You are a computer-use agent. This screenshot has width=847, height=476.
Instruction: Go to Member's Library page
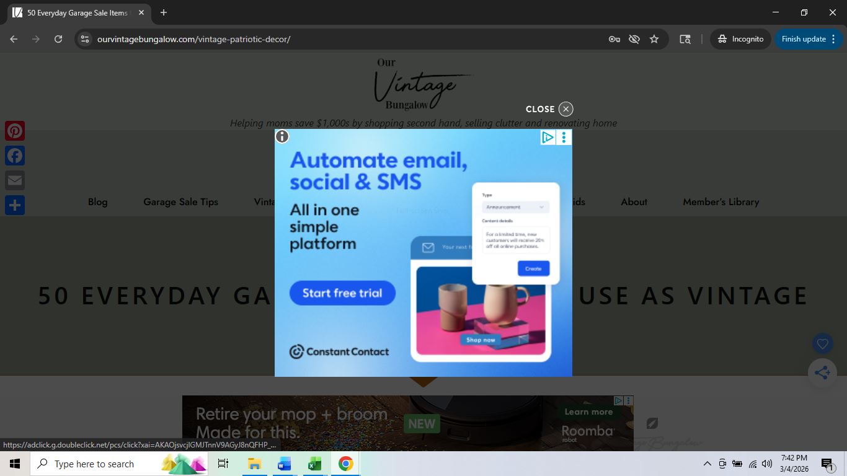point(721,202)
